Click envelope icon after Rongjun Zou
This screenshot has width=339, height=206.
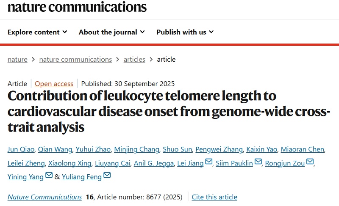click(310, 161)
